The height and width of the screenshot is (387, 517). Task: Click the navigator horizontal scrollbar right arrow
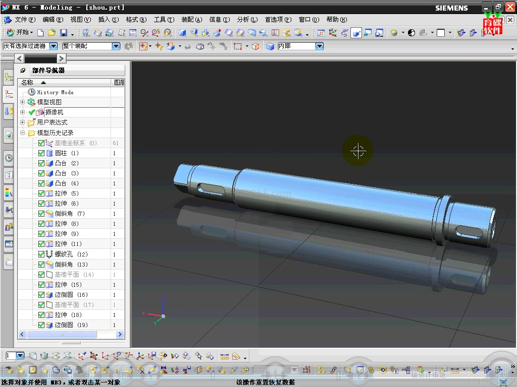120,335
